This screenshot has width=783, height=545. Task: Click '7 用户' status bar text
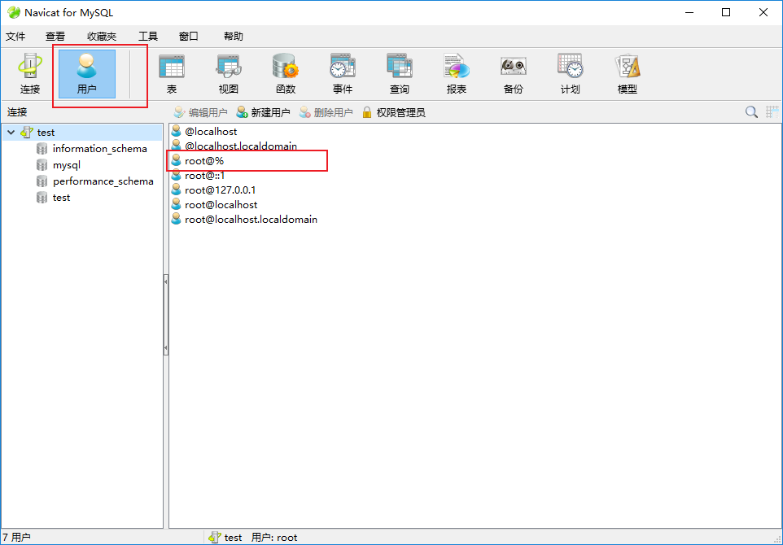point(16,538)
